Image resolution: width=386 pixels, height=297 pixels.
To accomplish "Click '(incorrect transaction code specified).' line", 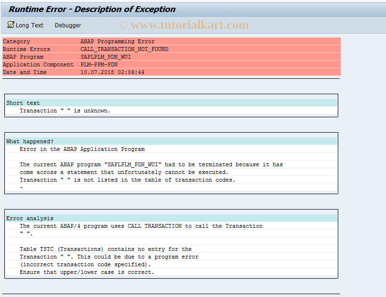I will pyautogui.click(x=85, y=264).
